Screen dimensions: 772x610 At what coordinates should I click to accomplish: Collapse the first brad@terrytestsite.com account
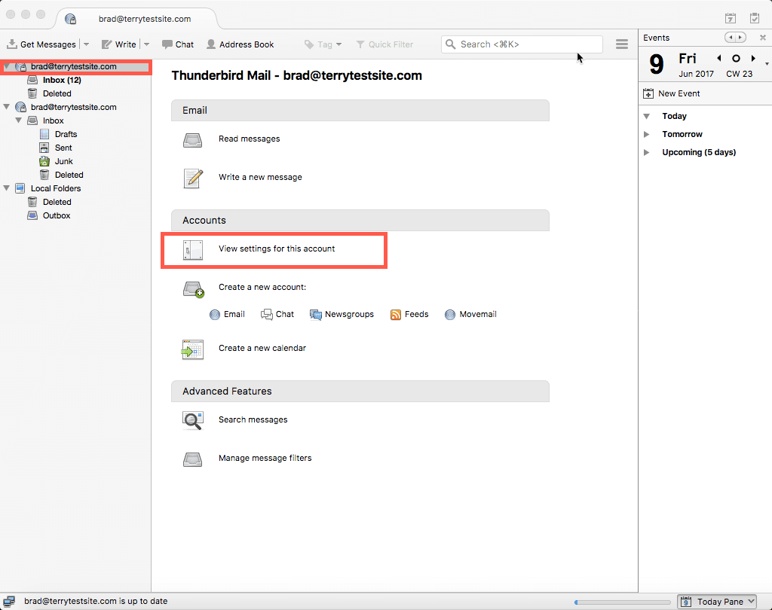7,66
